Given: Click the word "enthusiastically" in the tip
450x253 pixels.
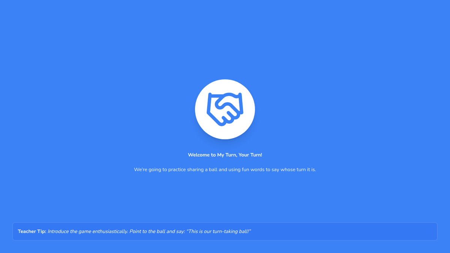Looking at the screenshot, I should [109, 231].
